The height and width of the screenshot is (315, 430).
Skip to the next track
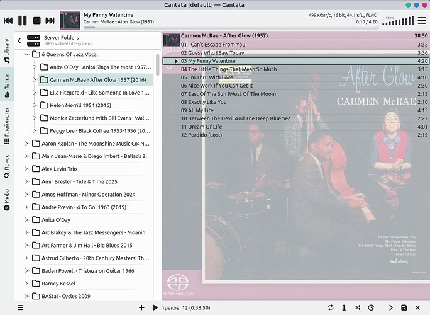point(50,21)
